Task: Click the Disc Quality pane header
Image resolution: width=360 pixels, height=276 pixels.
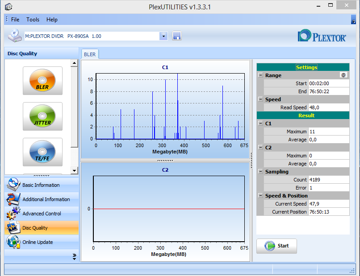Action: coord(42,54)
